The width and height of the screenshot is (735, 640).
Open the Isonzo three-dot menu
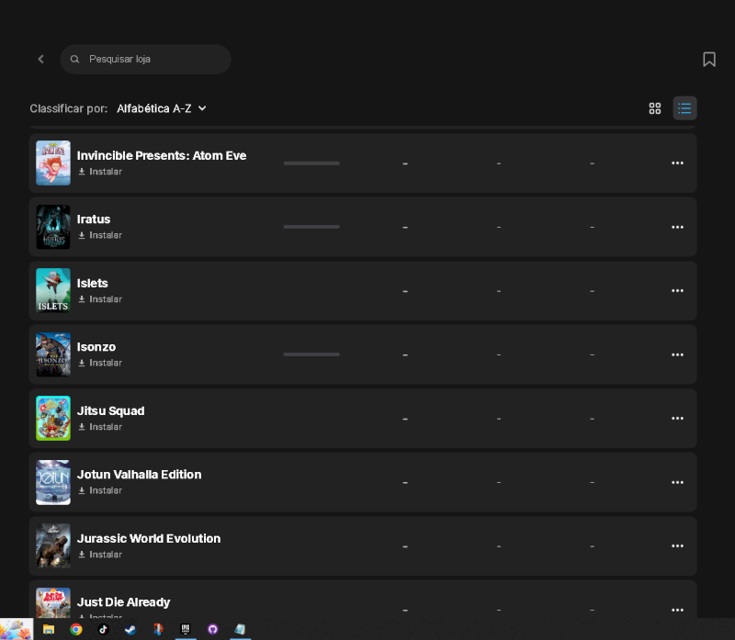point(677,354)
